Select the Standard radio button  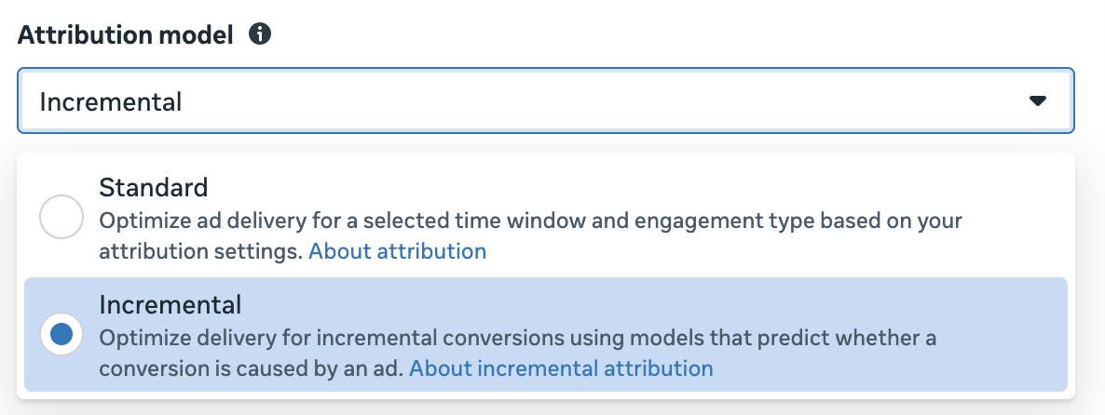pyautogui.click(x=61, y=219)
